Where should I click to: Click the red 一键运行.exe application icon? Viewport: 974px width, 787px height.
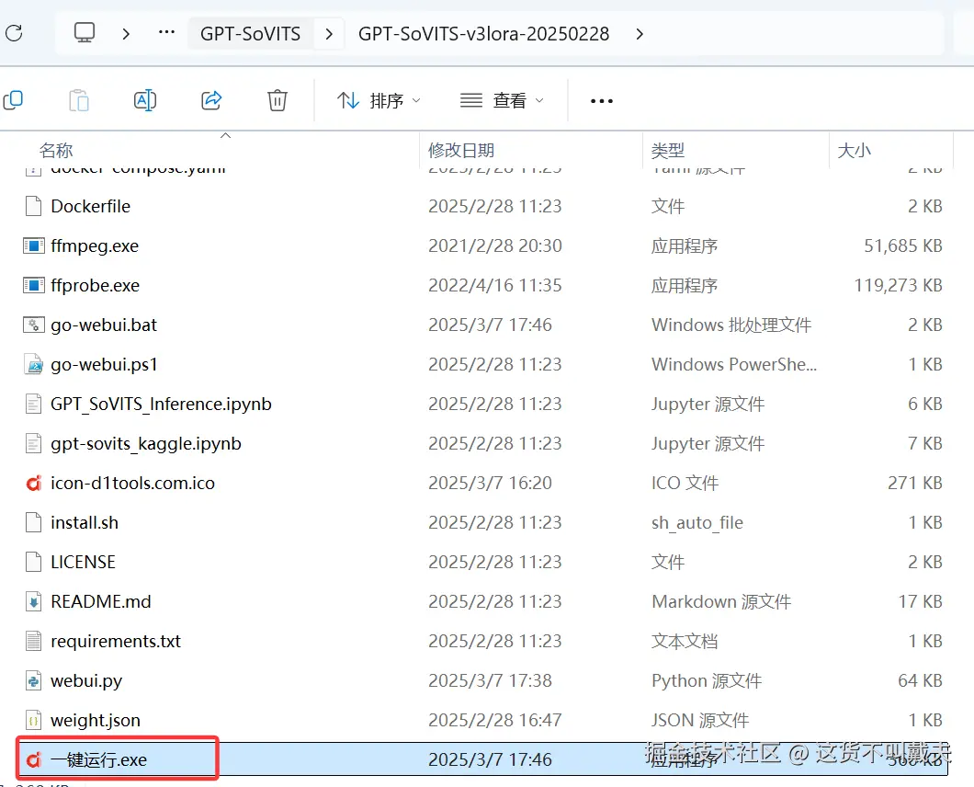tap(34, 759)
